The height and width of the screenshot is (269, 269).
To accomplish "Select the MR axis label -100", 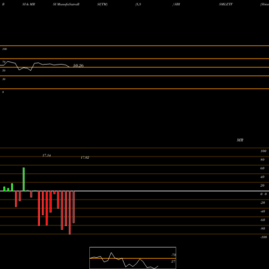I will coord(264,237).
